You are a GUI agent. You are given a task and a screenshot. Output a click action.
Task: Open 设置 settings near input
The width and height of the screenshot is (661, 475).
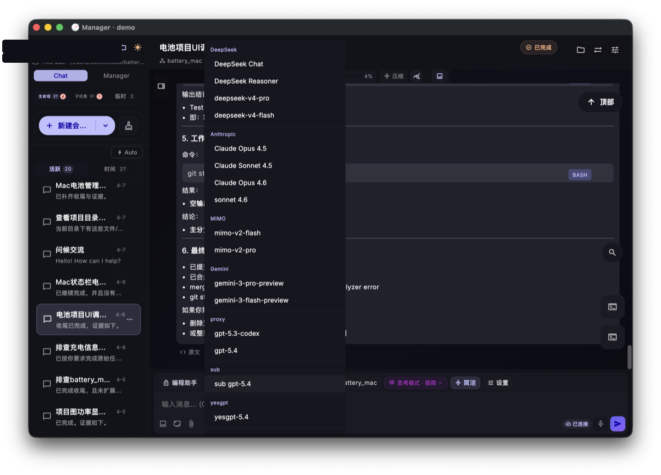click(x=498, y=383)
